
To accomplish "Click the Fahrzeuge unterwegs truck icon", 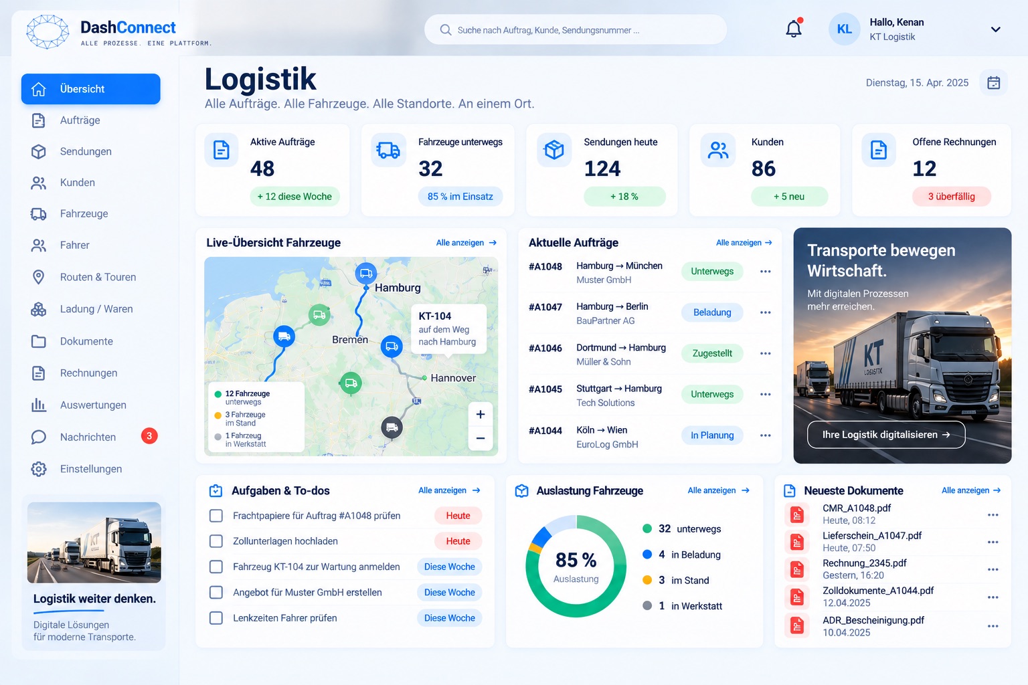I will (388, 150).
